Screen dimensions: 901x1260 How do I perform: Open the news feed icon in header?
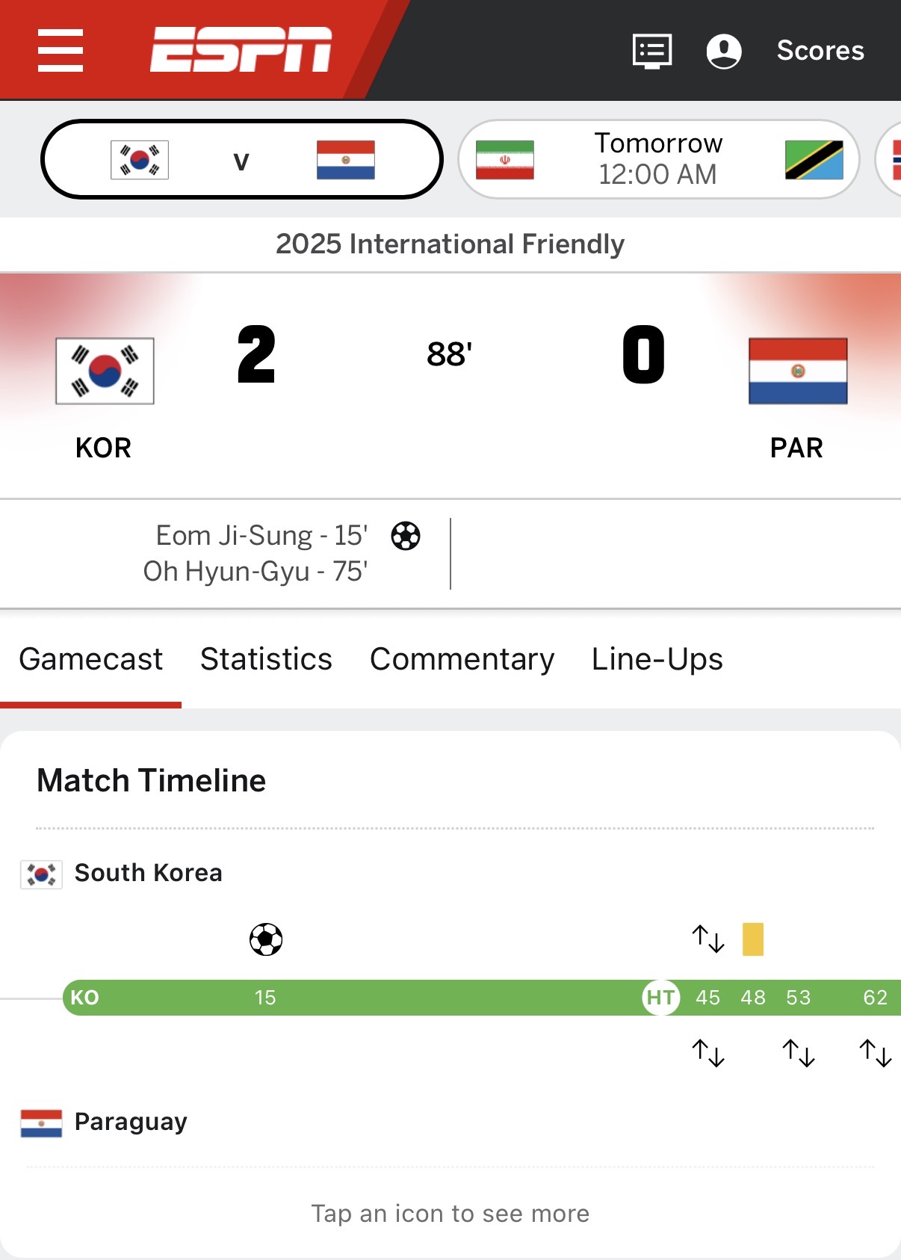[652, 51]
